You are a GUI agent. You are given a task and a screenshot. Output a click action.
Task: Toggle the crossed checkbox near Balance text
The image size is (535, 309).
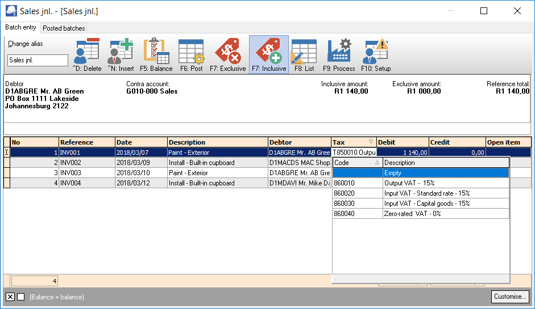(x=10, y=297)
